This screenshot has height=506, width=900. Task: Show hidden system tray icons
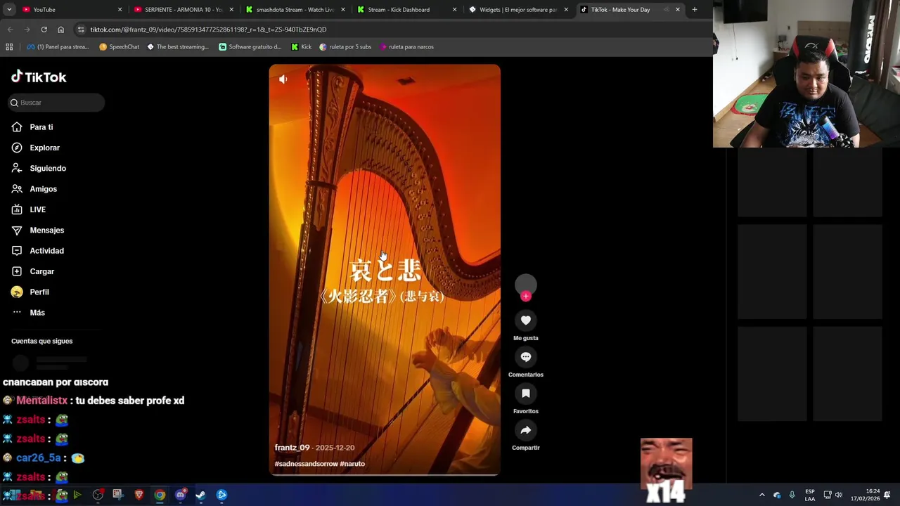pos(761,495)
